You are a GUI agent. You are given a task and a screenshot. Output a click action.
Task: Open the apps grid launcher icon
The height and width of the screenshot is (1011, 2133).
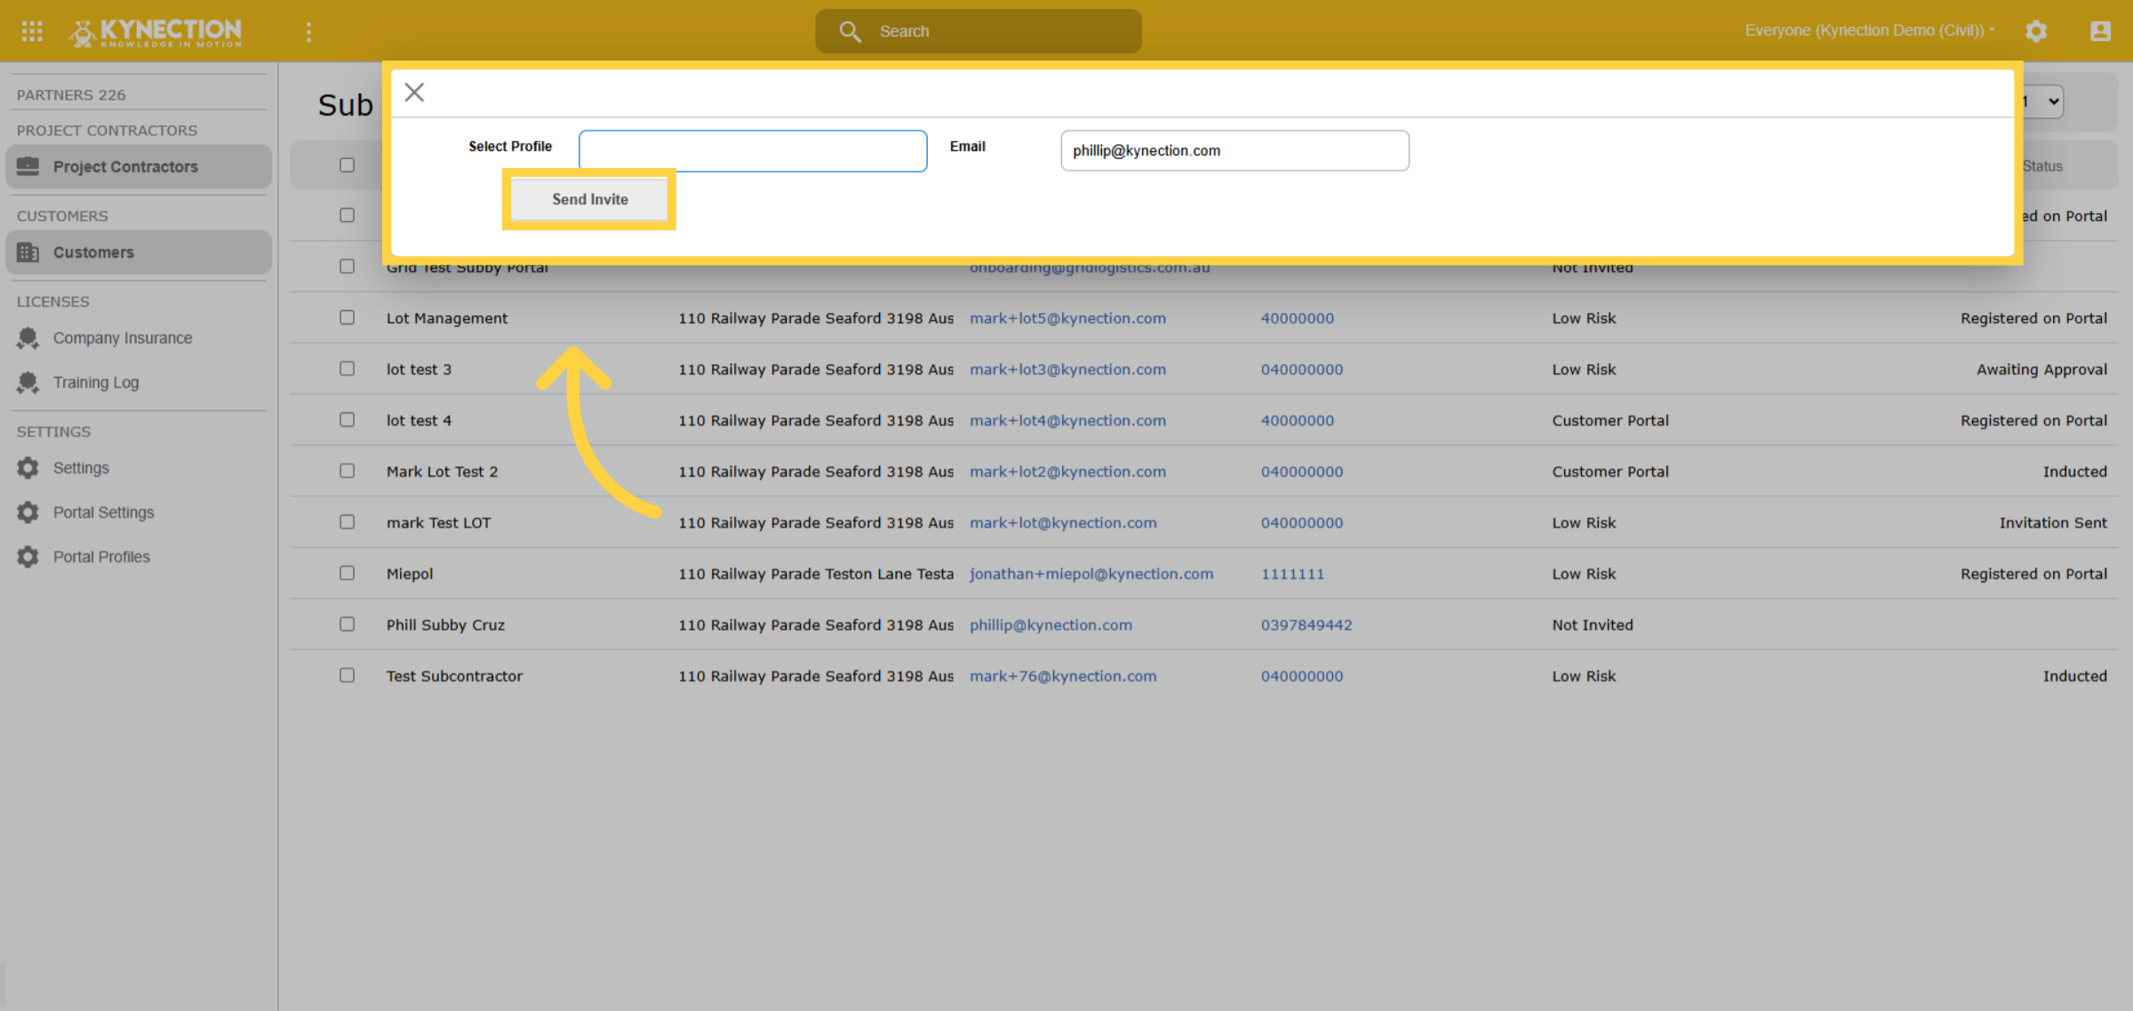click(32, 31)
